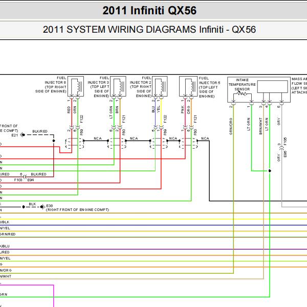Click the 'NCA' label right of injector 5
Screen dimensions: 307x307
point(205,138)
